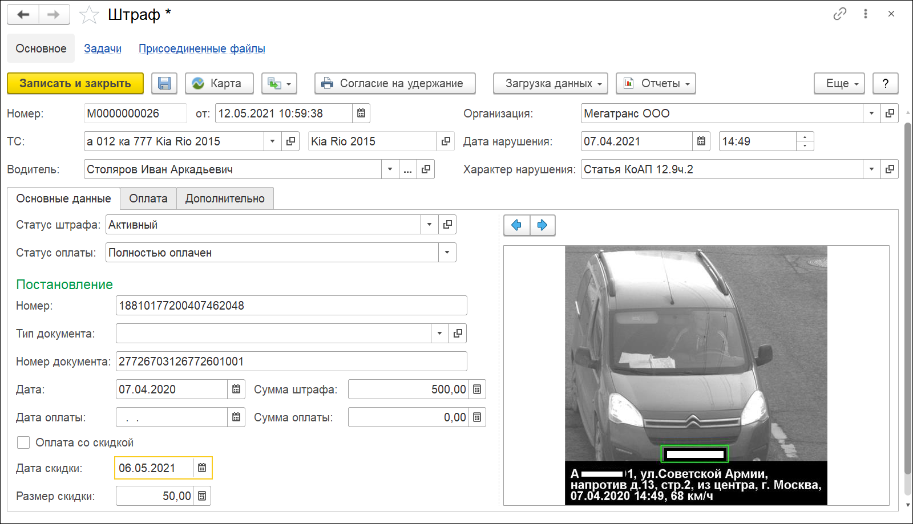The width and height of the screenshot is (913, 524).
Task: Show next photo with right arrow
Action: pos(543,225)
